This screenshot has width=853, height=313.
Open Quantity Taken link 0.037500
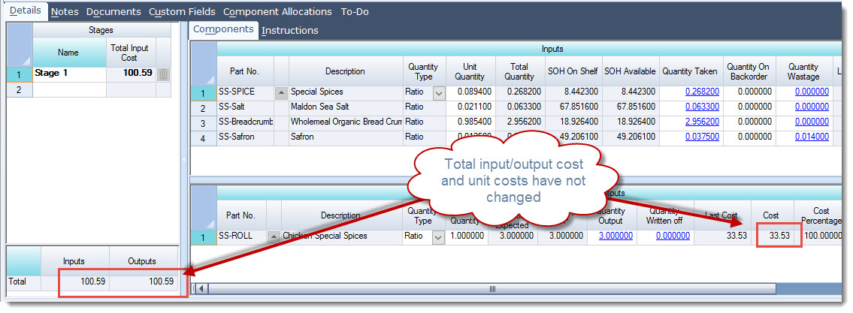click(x=702, y=137)
